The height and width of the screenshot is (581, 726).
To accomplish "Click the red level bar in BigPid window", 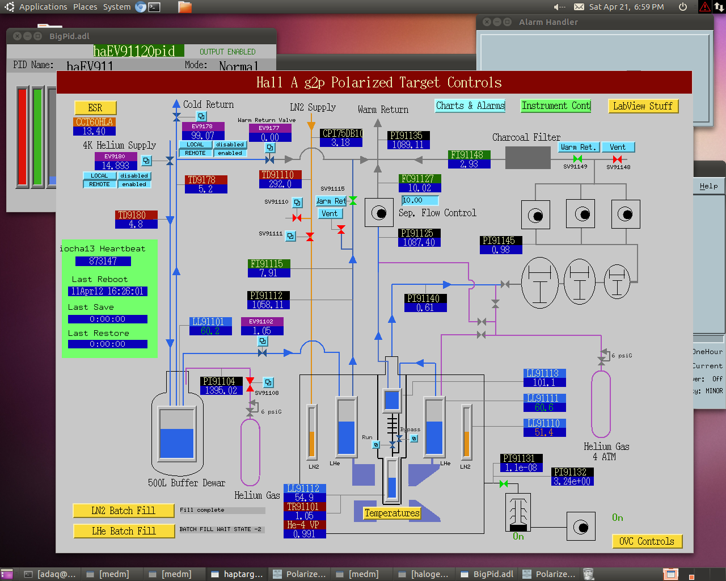I will coord(23,137).
